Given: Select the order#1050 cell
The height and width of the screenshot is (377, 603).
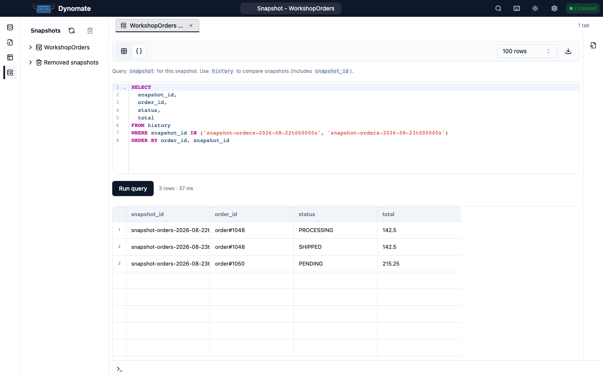Looking at the screenshot, I should click(x=252, y=263).
